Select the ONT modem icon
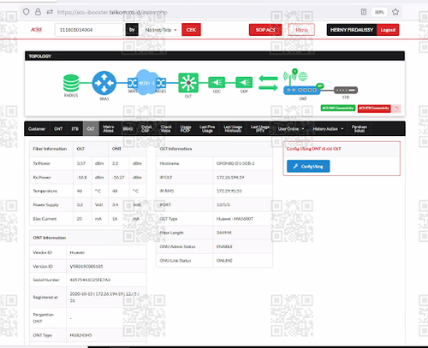Image resolution: width=428 pixels, height=348 pixels. [301, 90]
